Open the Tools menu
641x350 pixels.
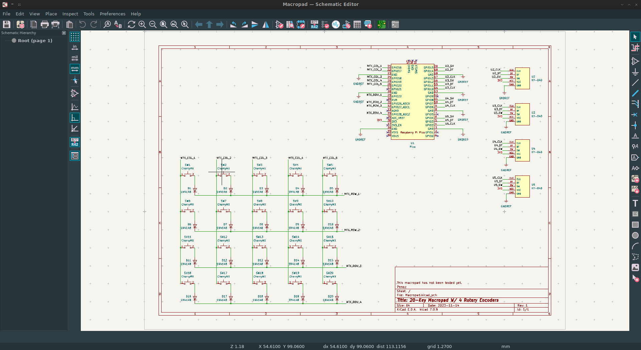point(89,14)
